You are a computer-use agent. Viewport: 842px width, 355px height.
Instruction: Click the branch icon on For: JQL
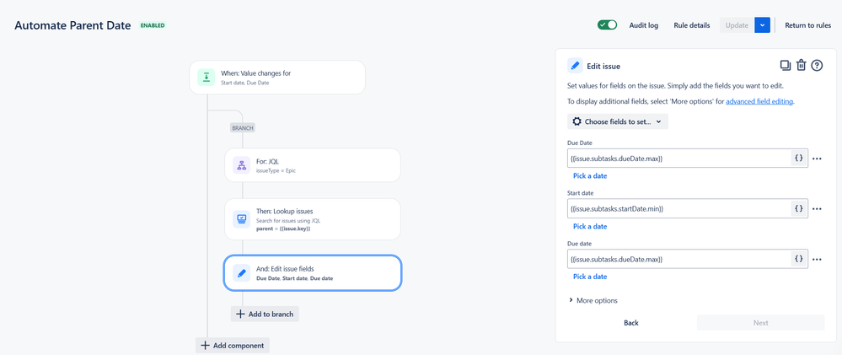(x=241, y=165)
